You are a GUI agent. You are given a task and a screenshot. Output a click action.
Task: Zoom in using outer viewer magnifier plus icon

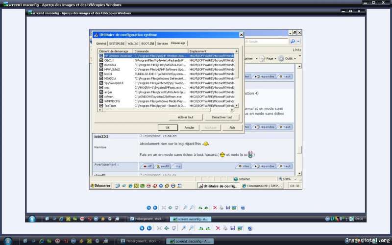pyautogui.click(x=184, y=228)
